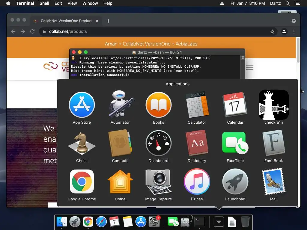Viewport: 307px width, 230px height.
Task: Go back in Chrome
Action: tap(13, 31)
